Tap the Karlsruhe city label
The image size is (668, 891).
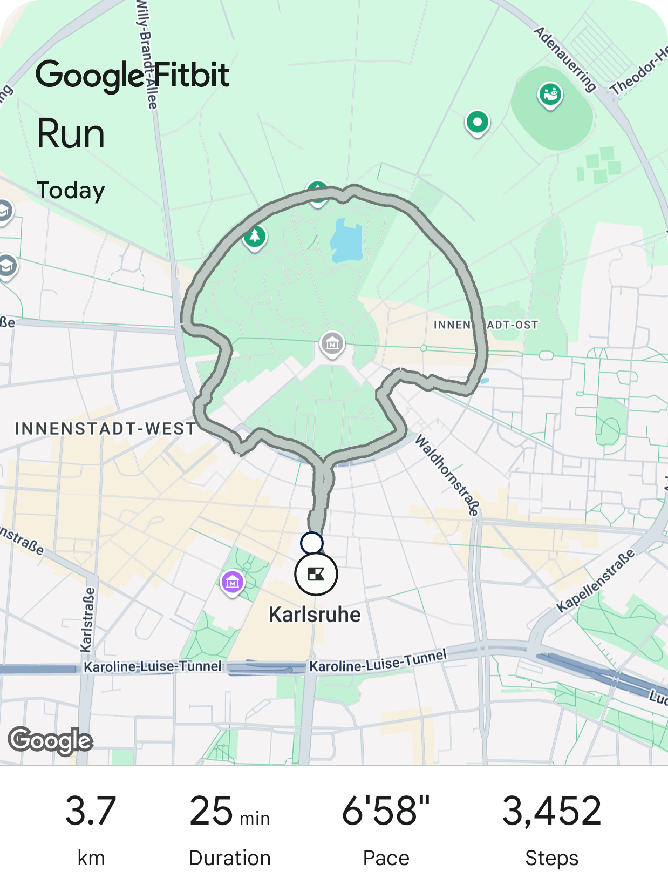point(315,615)
